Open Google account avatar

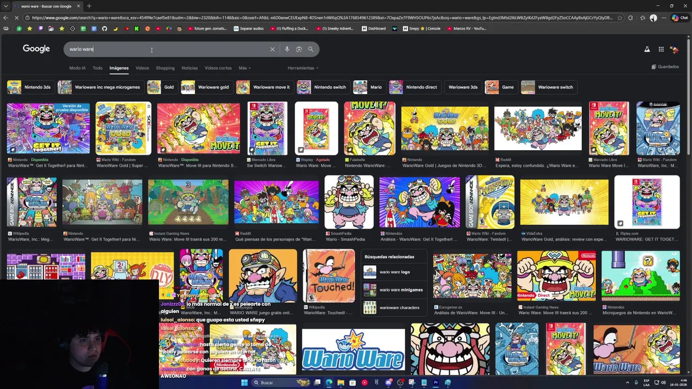674,49
